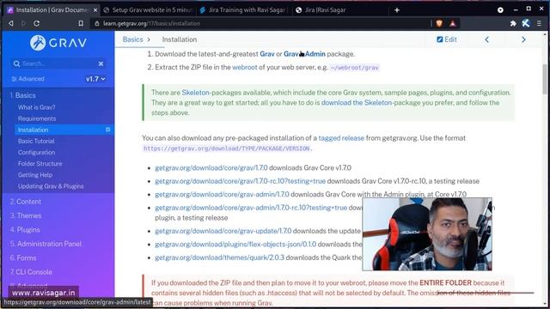Click the address bar URL field

pos(260,23)
